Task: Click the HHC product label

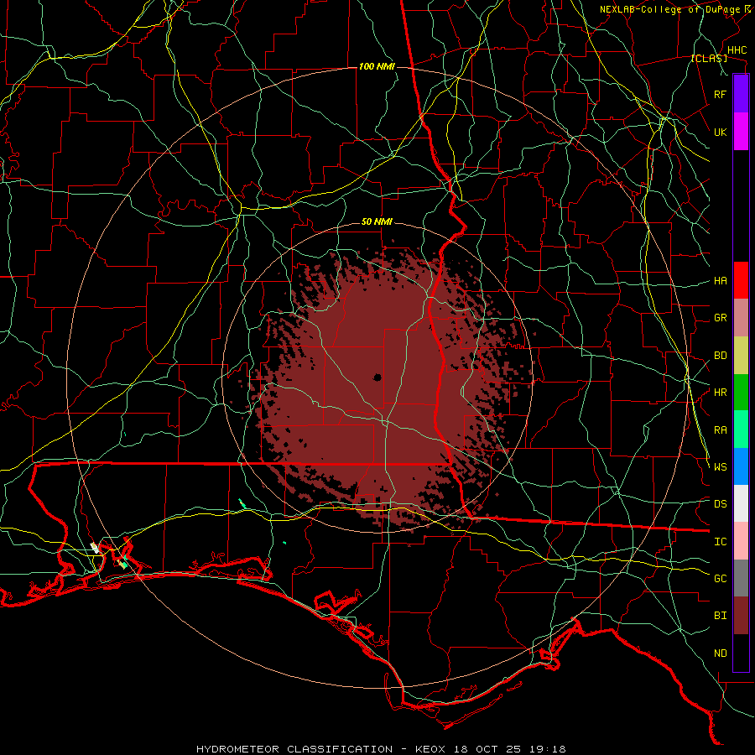Action: tap(737, 50)
